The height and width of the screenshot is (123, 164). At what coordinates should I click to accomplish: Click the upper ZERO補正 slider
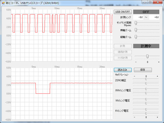coord(146,79)
